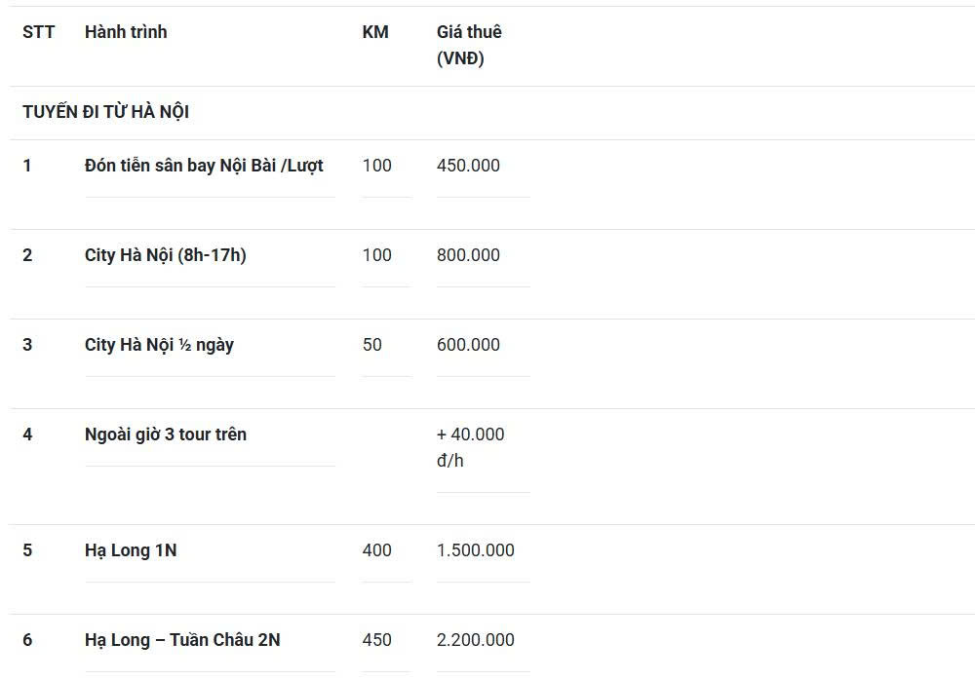Select the "City Hà Nội (8h-17h)" itinerary
975x680 pixels.
pyautogui.click(x=166, y=255)
